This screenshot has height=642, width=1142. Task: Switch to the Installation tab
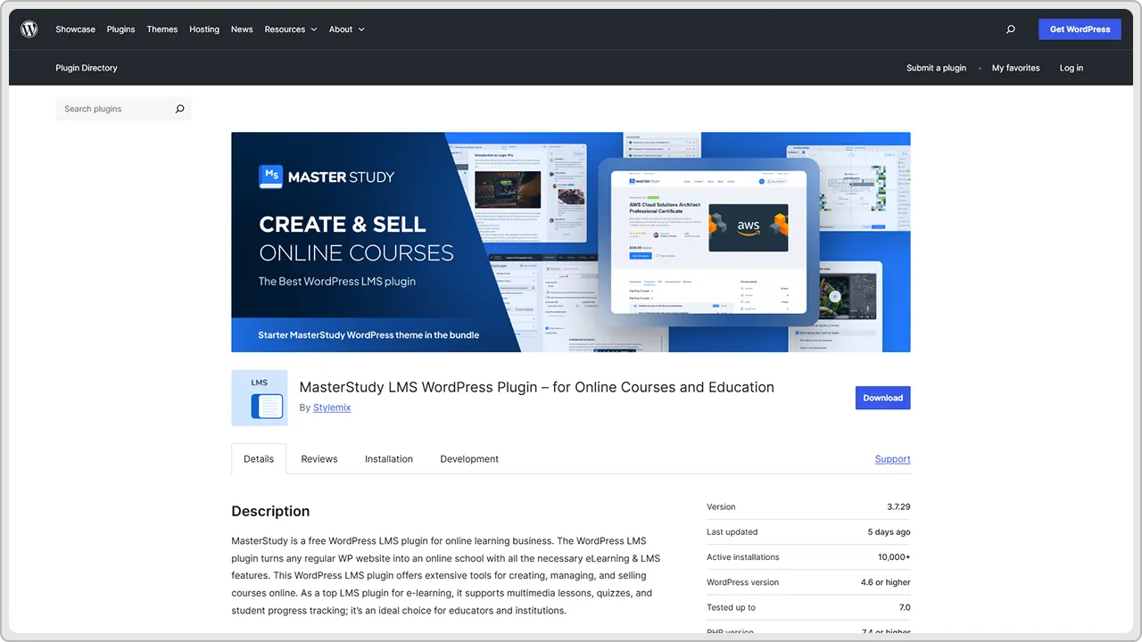pyautogui.click(x=389, y=459)
